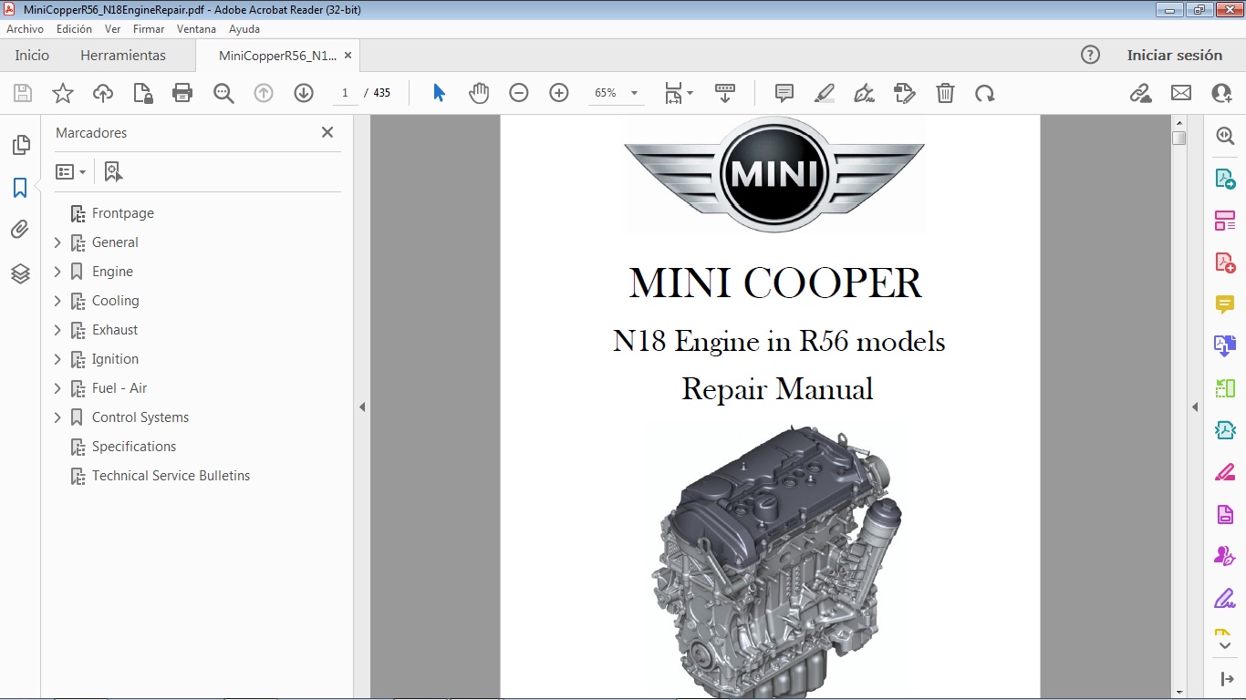This screenshot has width=1246, height=700.
Task: Open the zoom level dropdown
Action: (x=633, y=92)
